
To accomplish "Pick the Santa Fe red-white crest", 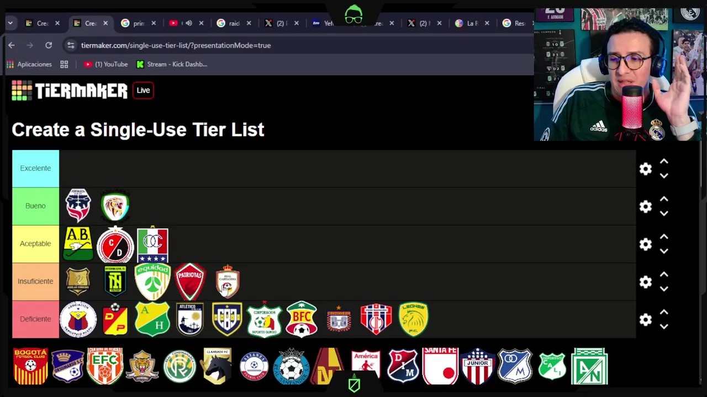I will click(440, 366).
